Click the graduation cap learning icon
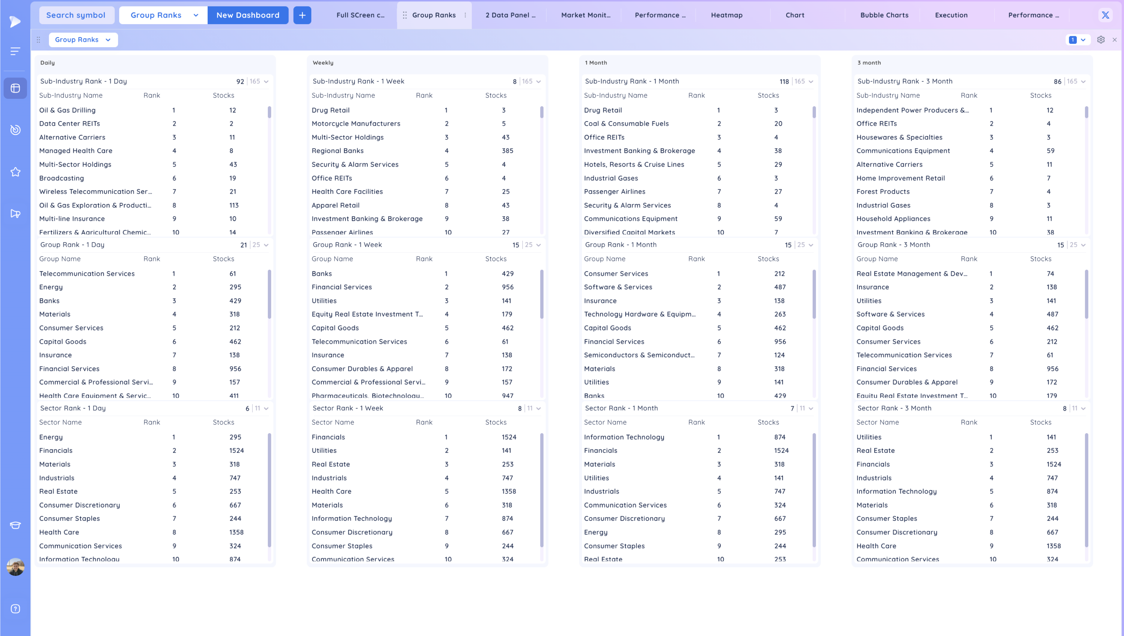Image resolution: width=1124 pixels, height=636 pixels. (x=15, y=525)
